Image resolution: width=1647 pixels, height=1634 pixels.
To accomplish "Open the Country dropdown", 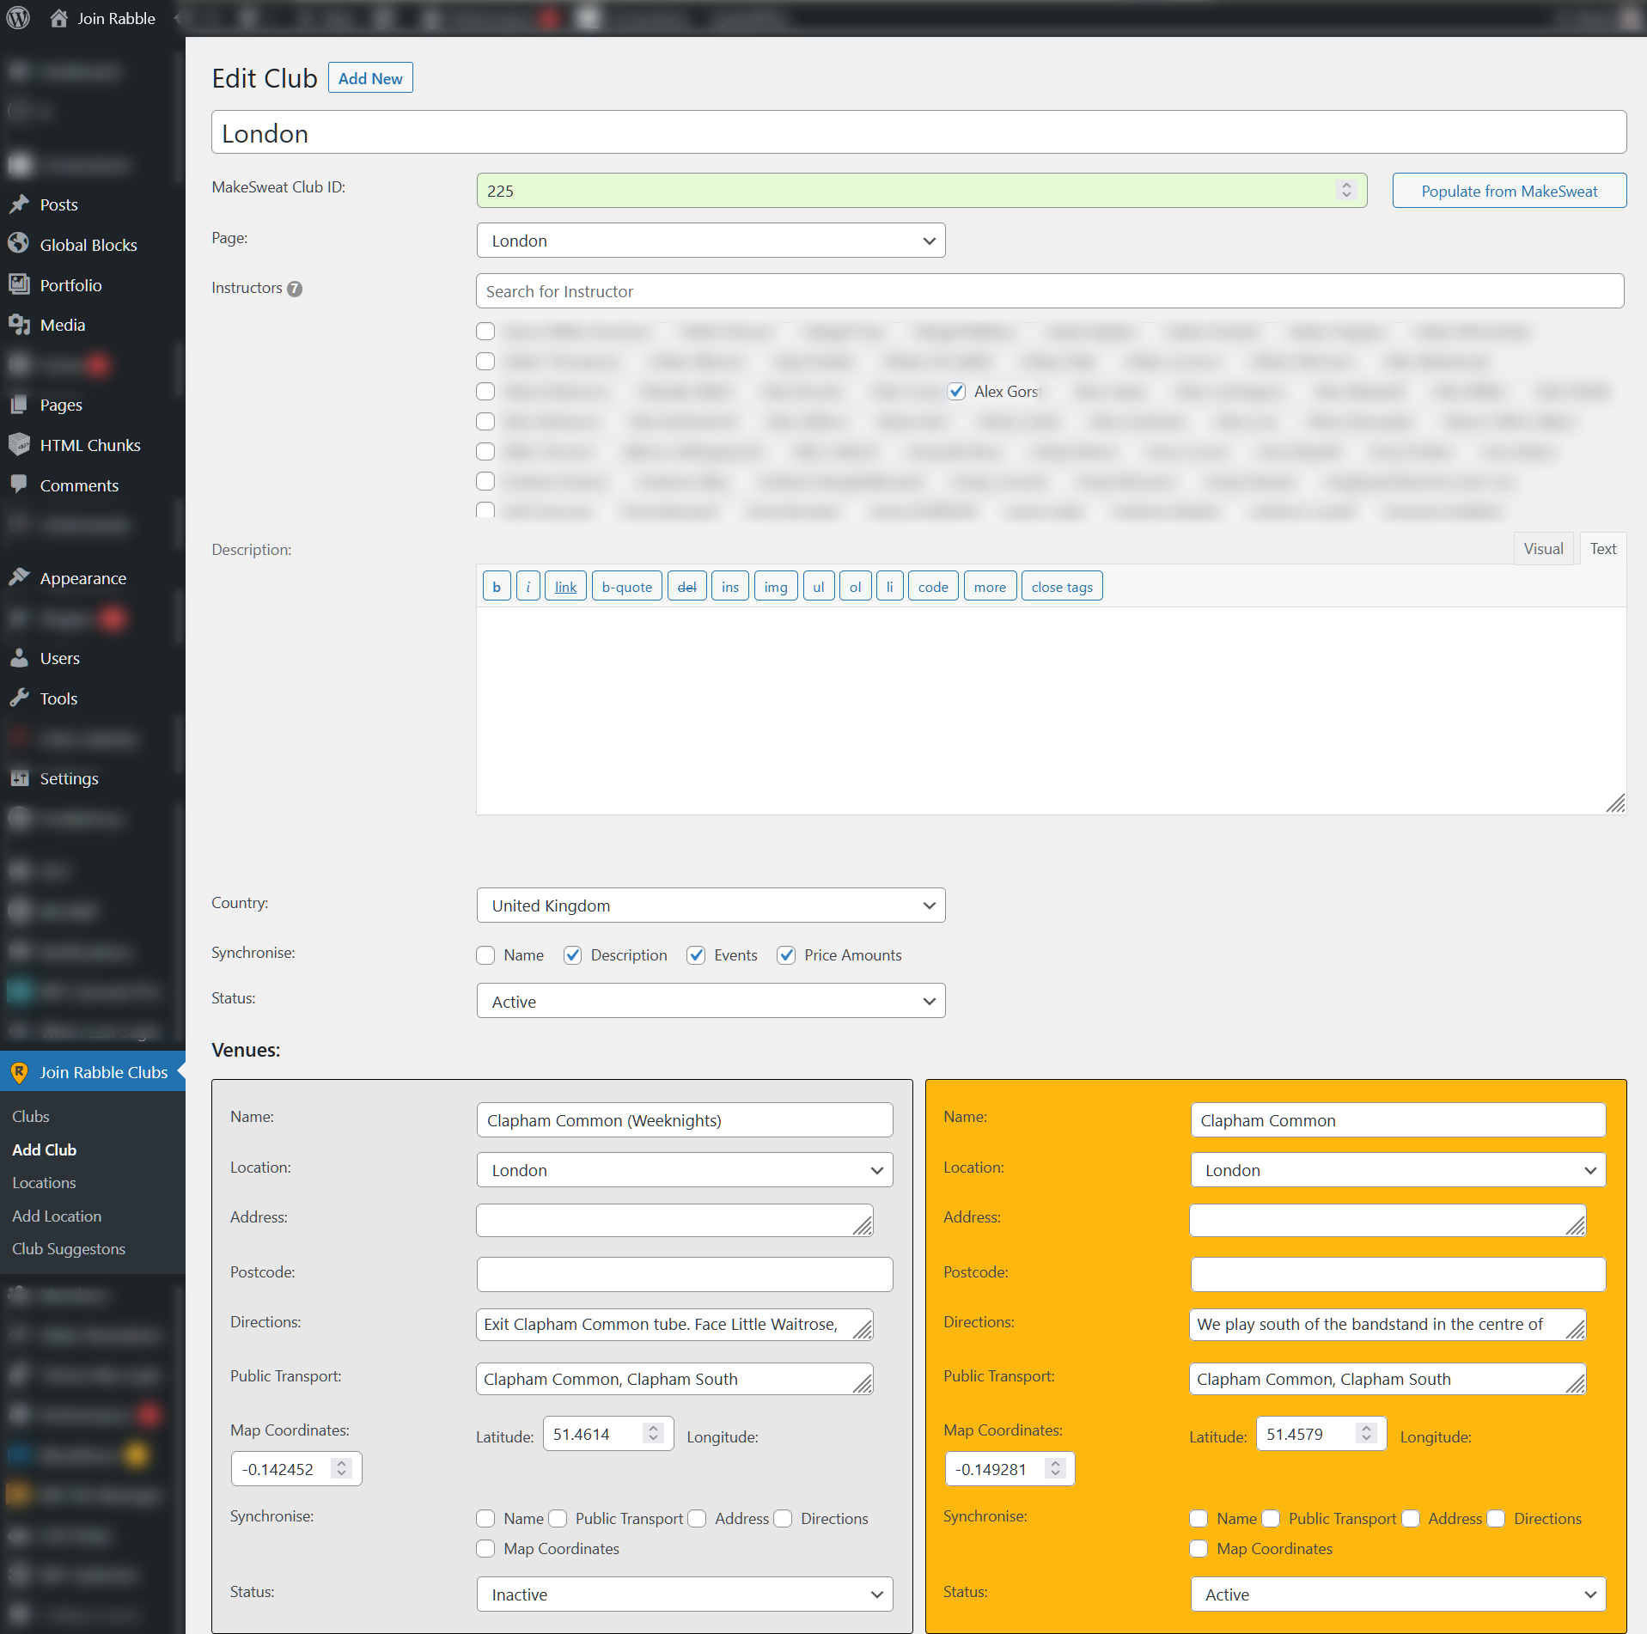I will pyautogui.click(x=710, y=905).
